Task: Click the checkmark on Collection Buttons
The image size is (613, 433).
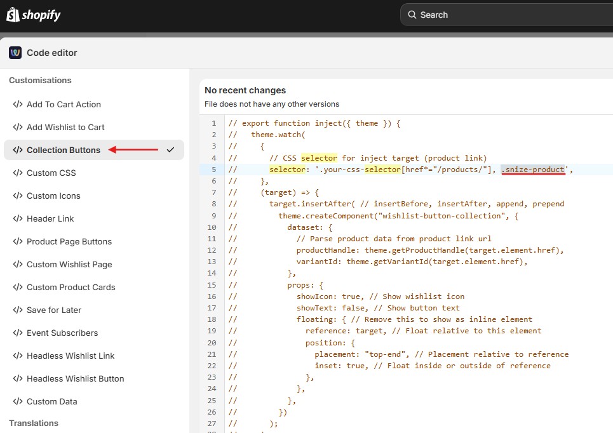Action: click(x=170, y=150)
